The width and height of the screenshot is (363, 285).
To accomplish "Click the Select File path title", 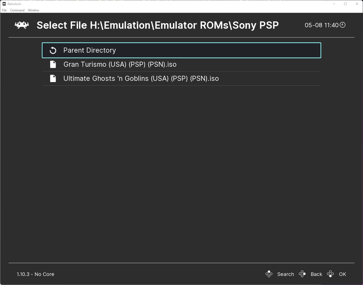I will 158,25.
